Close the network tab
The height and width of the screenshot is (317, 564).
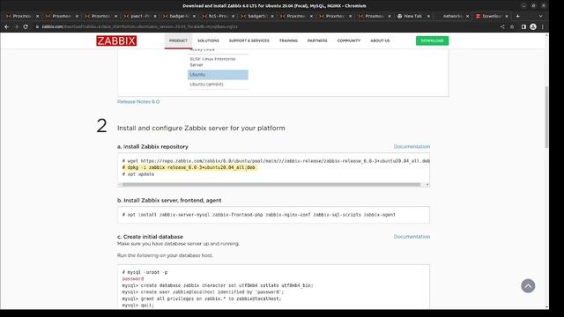468,16
